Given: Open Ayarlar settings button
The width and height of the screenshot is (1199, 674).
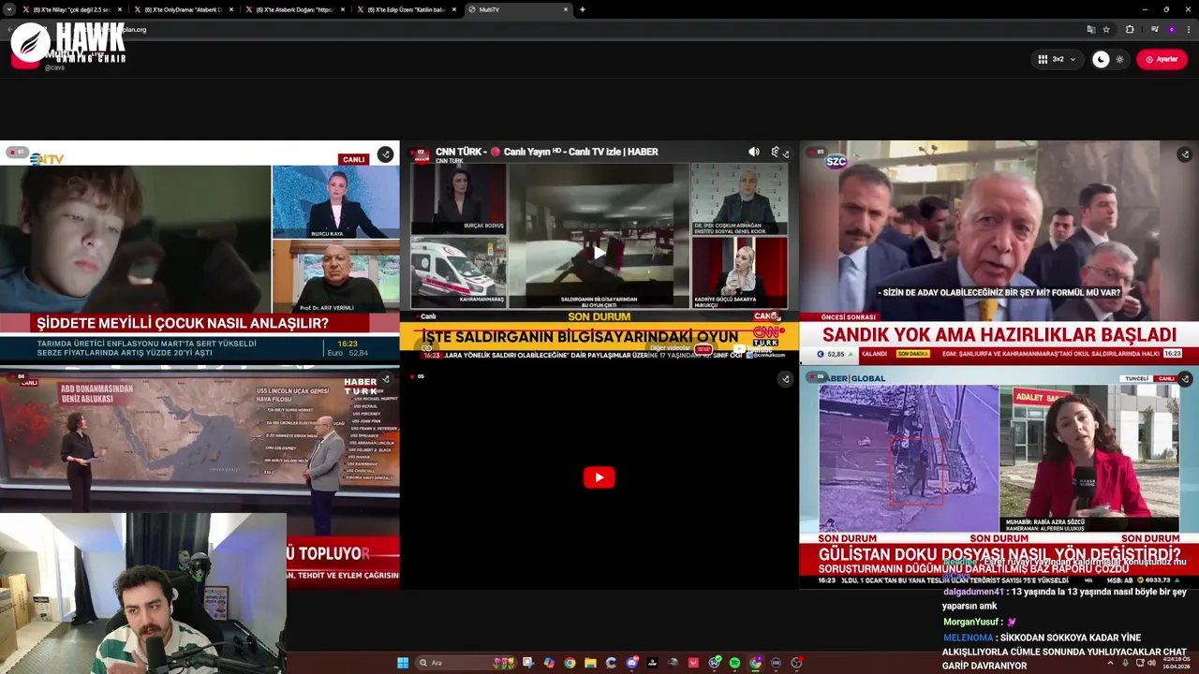Looking at the screenshot, I should pyautogui.click(x=1162, y=59).
